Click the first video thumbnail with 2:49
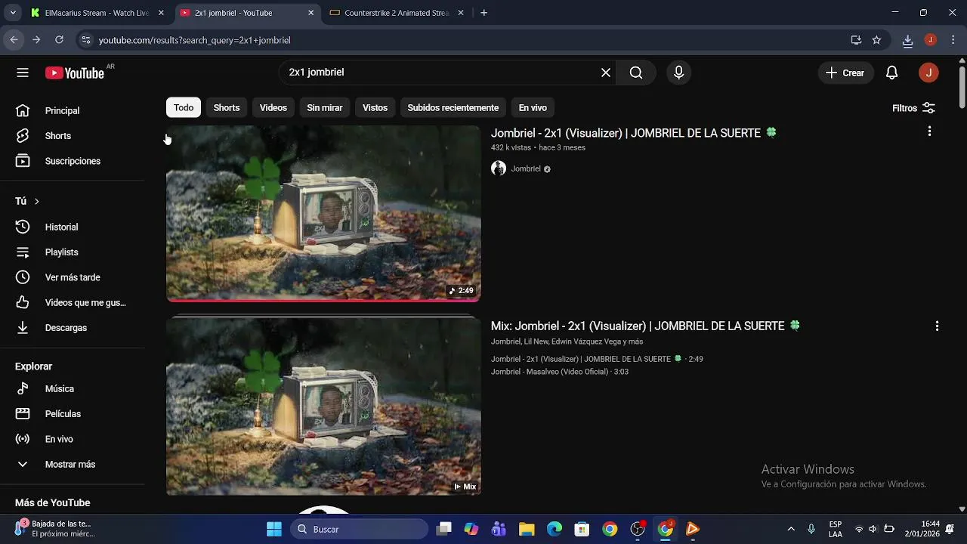 pos(323,213)
